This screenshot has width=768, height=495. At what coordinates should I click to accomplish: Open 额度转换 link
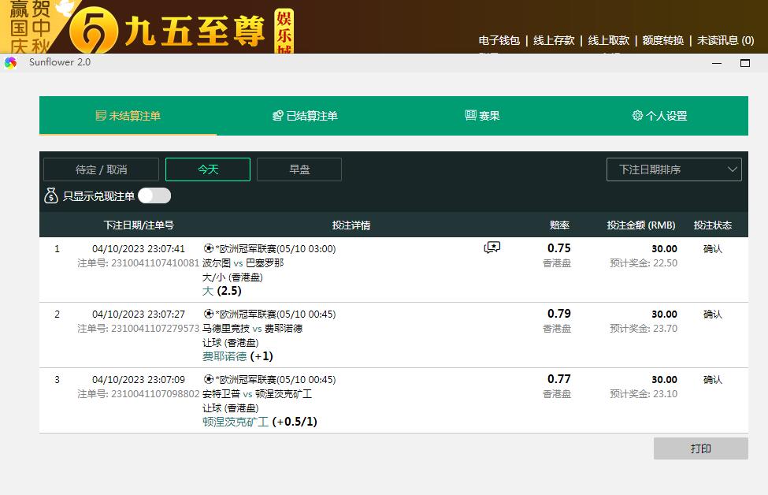click(x=663, y=40)
